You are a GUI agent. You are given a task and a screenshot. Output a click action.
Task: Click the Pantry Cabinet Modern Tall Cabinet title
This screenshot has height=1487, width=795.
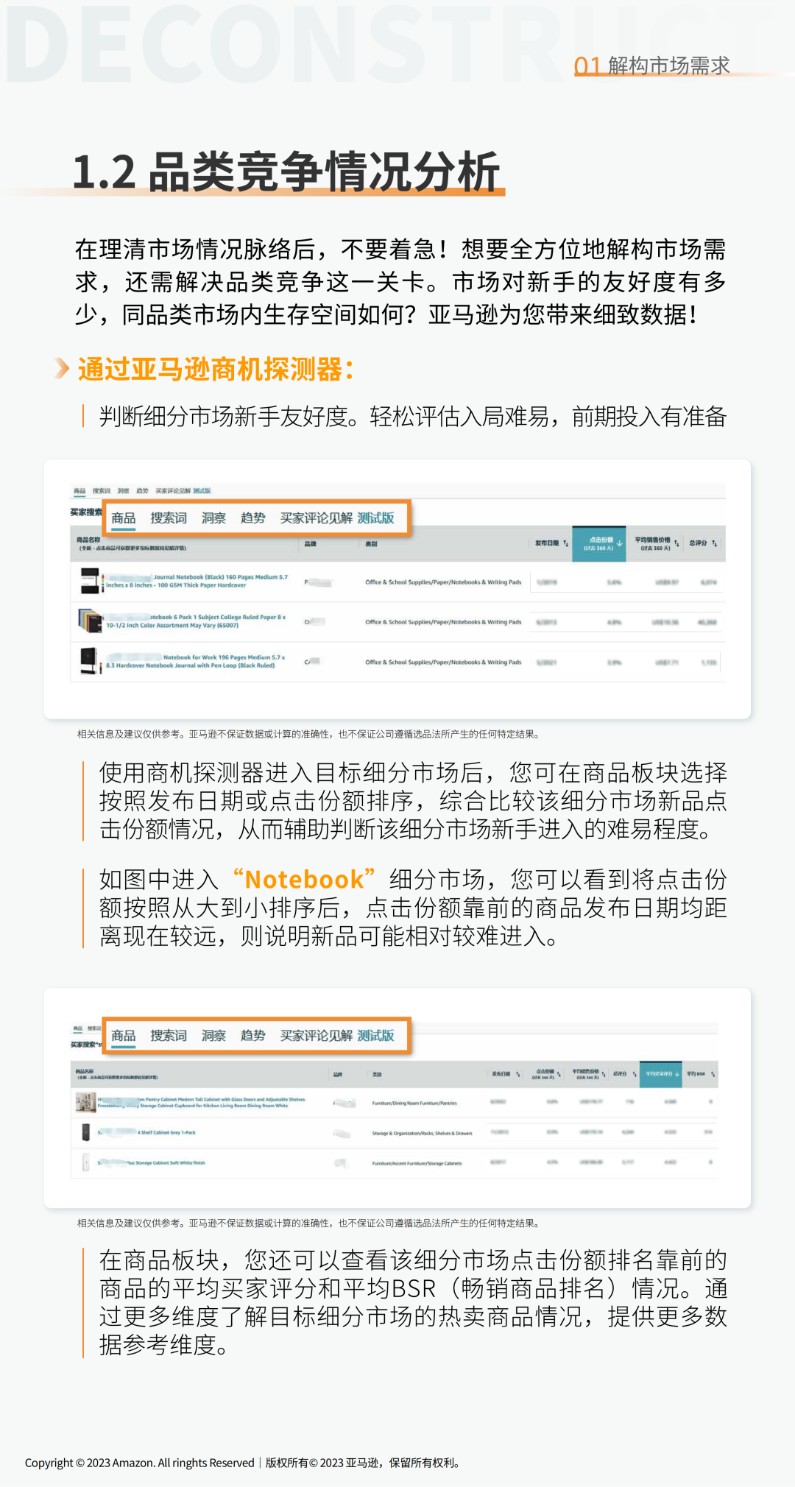click(x=221, y=1099)
